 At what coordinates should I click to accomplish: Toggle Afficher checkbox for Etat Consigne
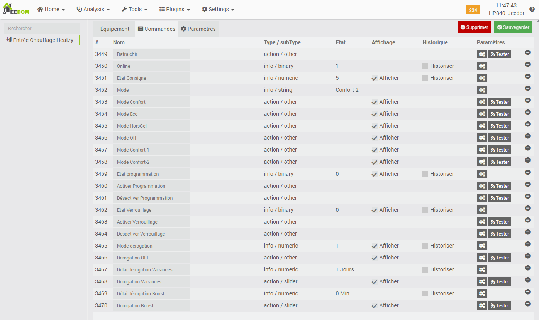coord(375,78)
